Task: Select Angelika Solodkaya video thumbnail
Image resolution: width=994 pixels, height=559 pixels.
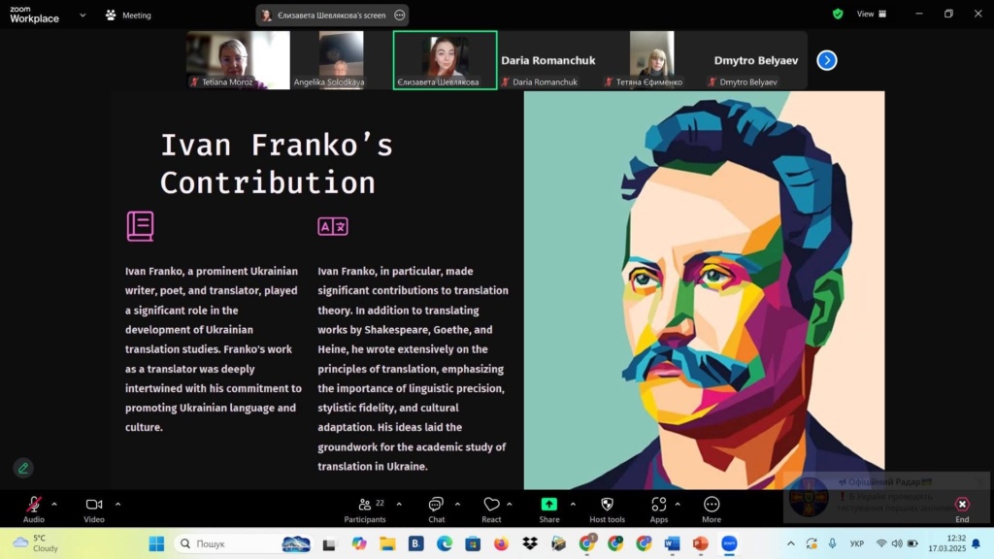Action: click(342, 60)
